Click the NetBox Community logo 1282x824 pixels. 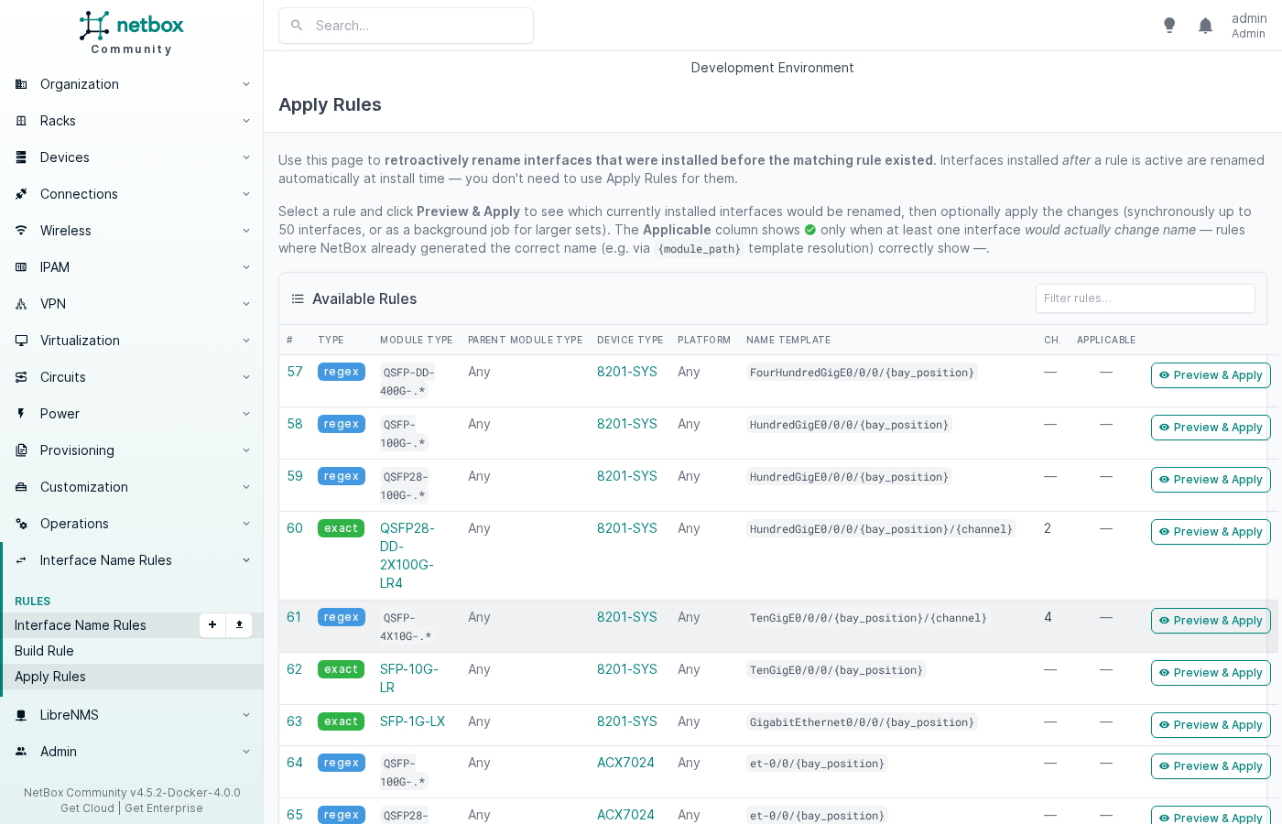(x=131, y=26)
